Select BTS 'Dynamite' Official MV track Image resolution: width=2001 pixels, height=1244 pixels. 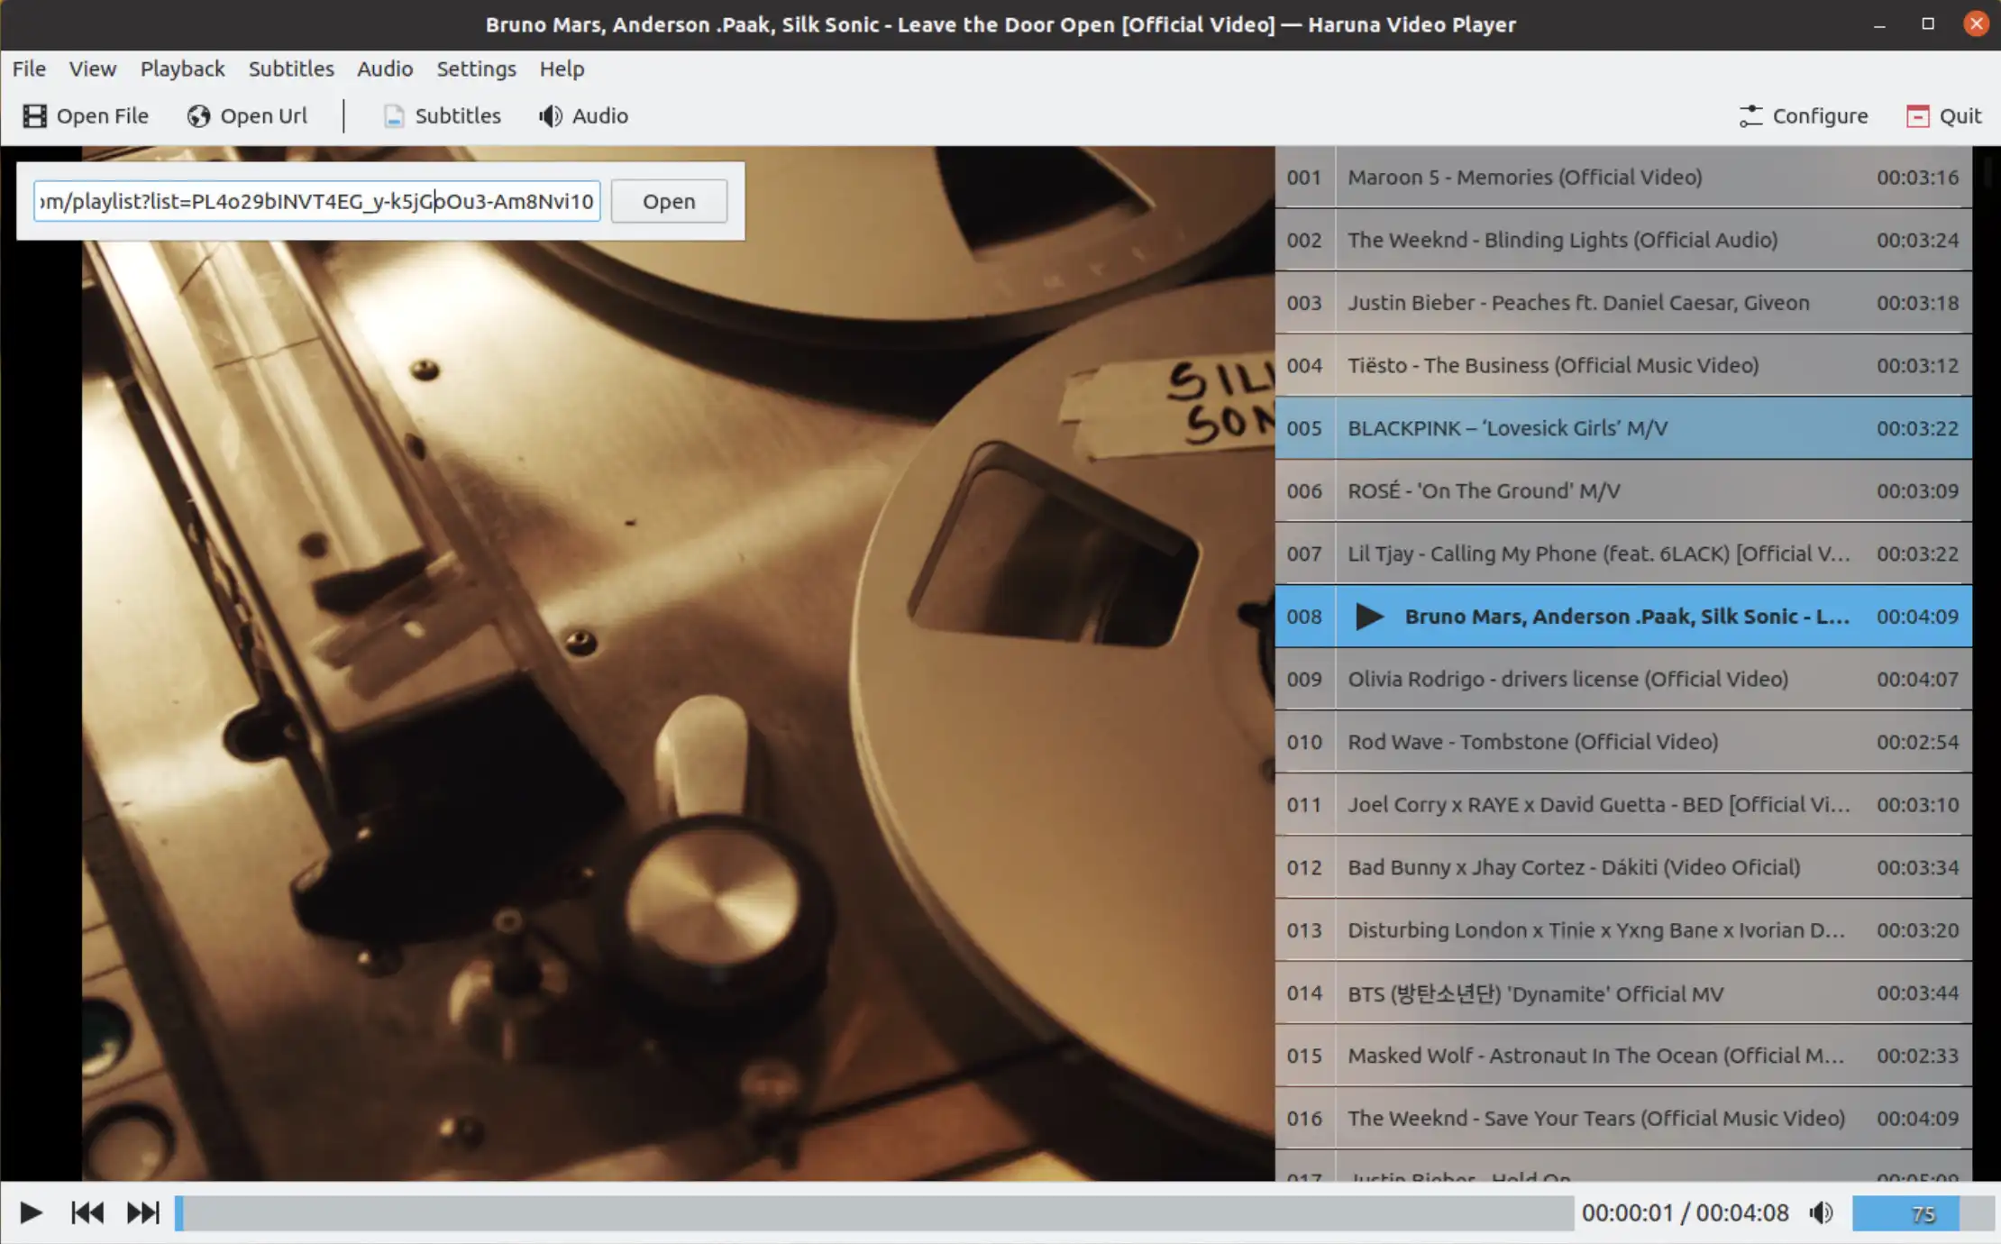click(1623, 993)
